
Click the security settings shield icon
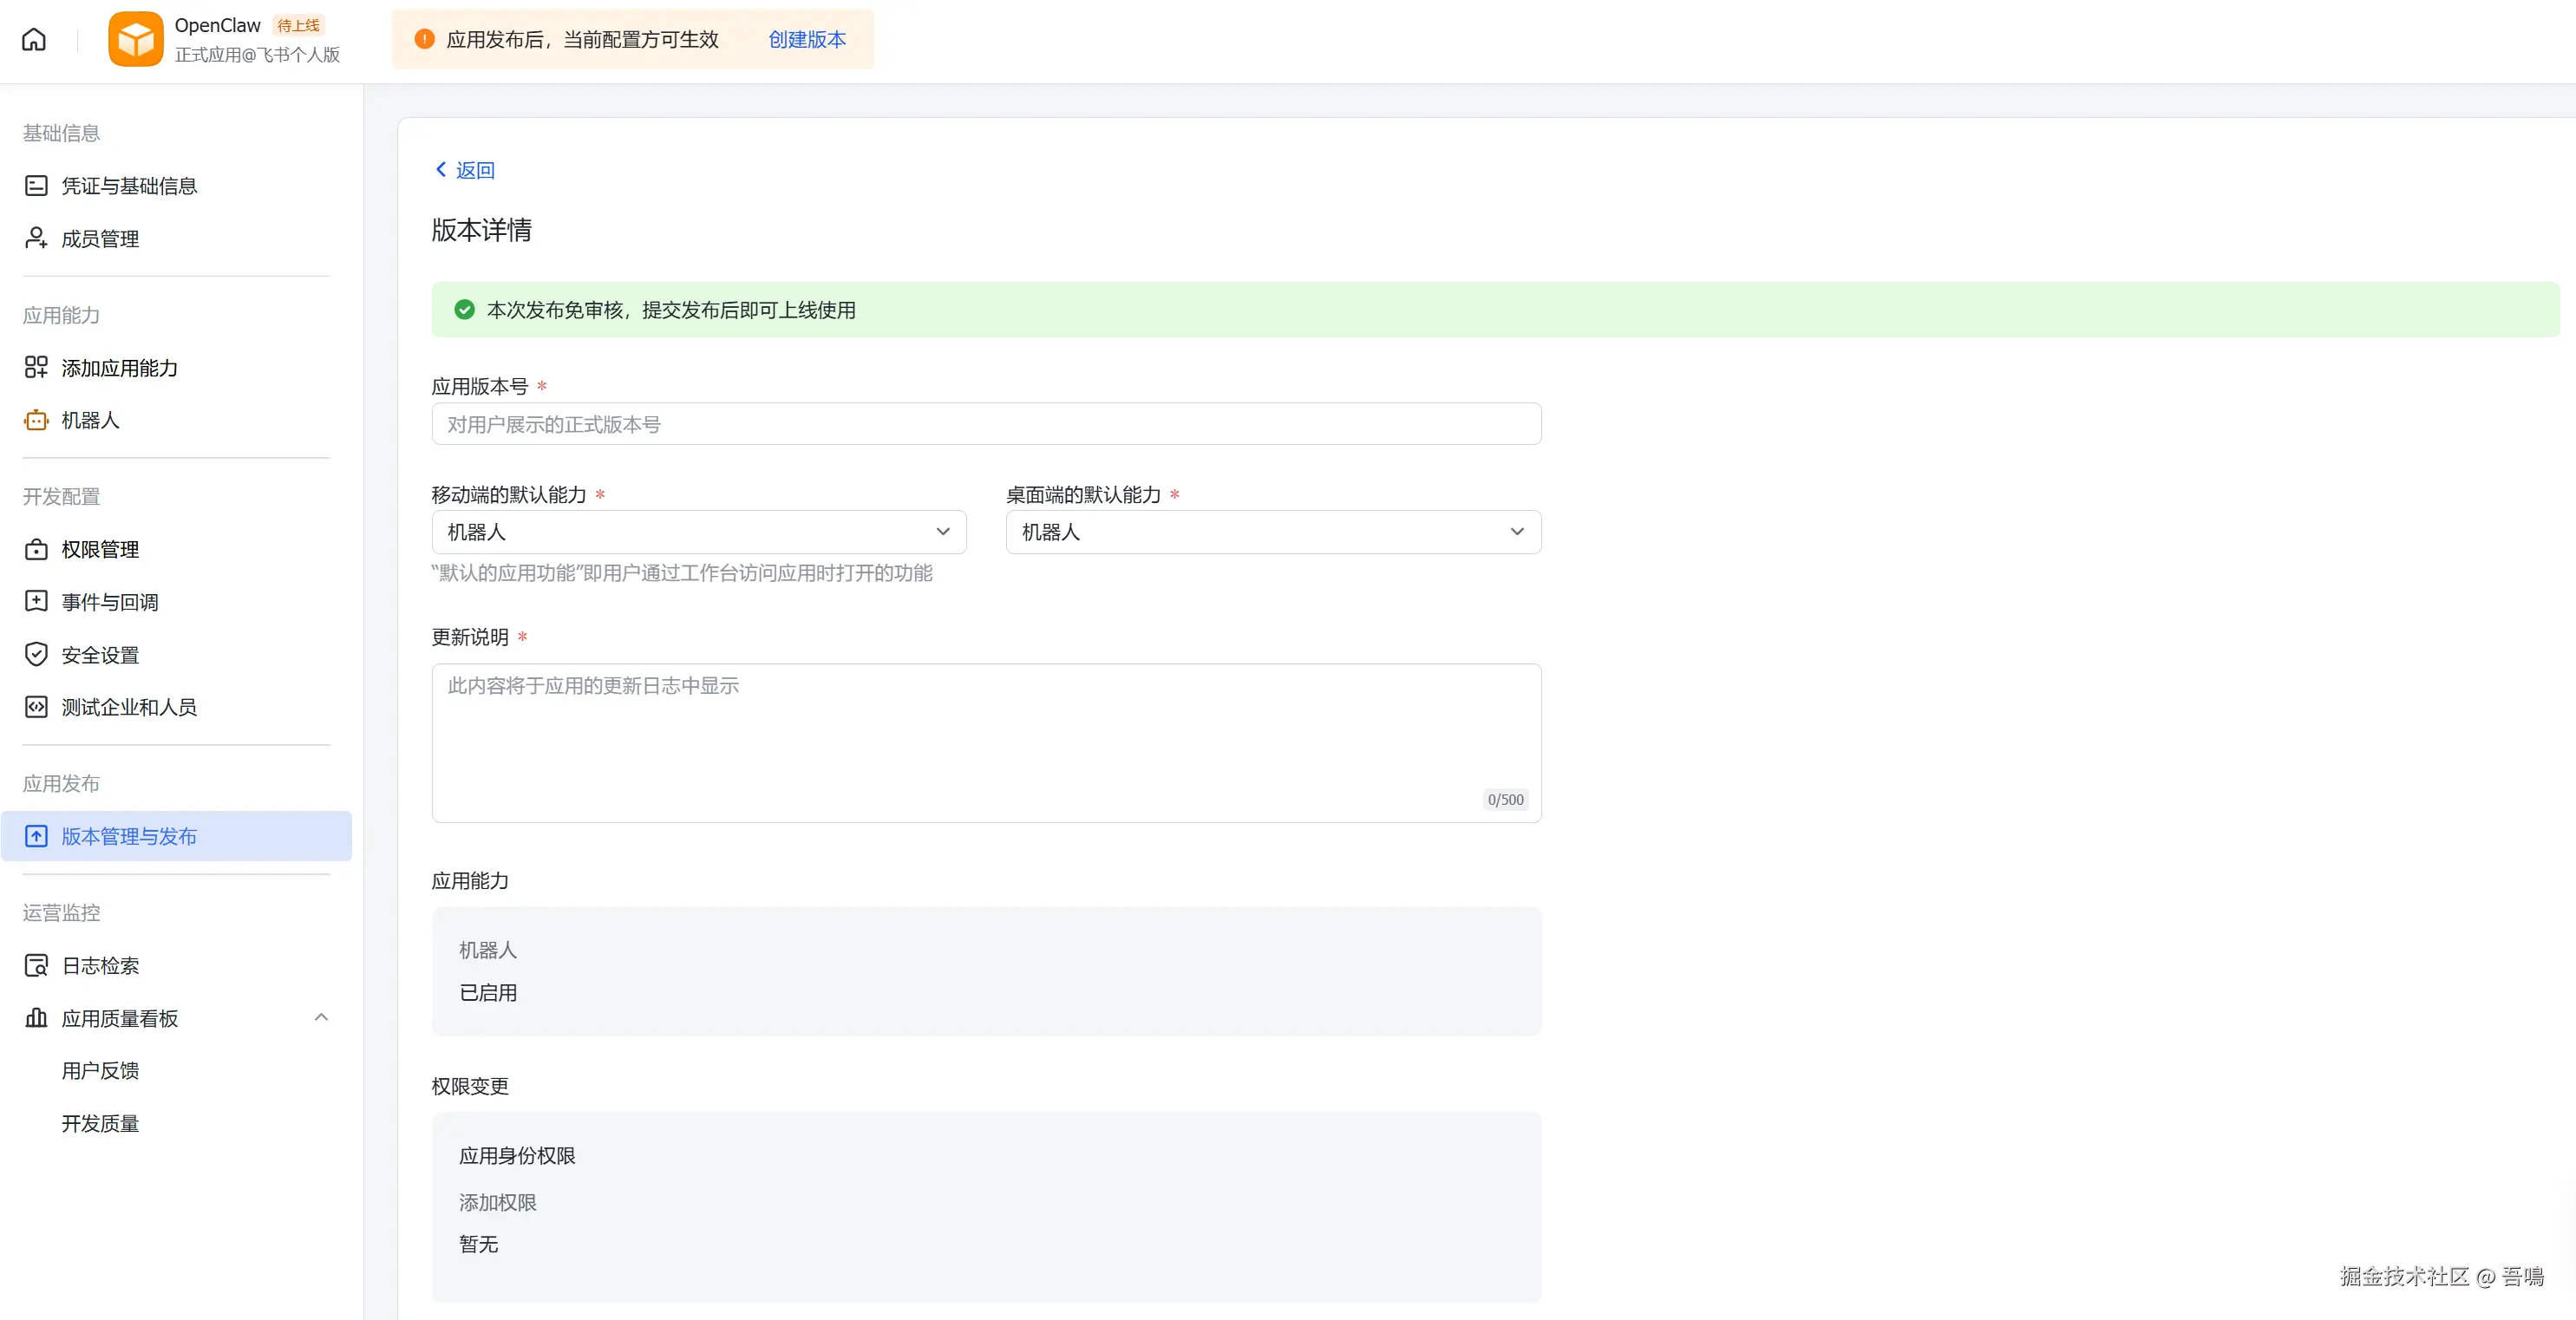36,655
